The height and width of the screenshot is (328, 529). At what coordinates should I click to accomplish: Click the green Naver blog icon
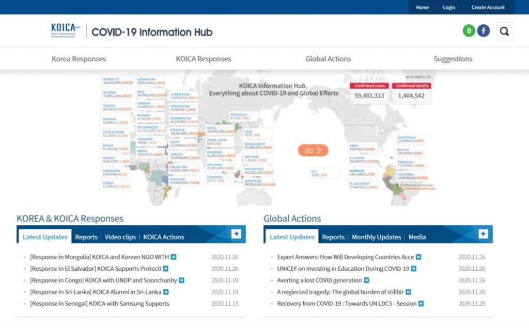coord(469,31)
